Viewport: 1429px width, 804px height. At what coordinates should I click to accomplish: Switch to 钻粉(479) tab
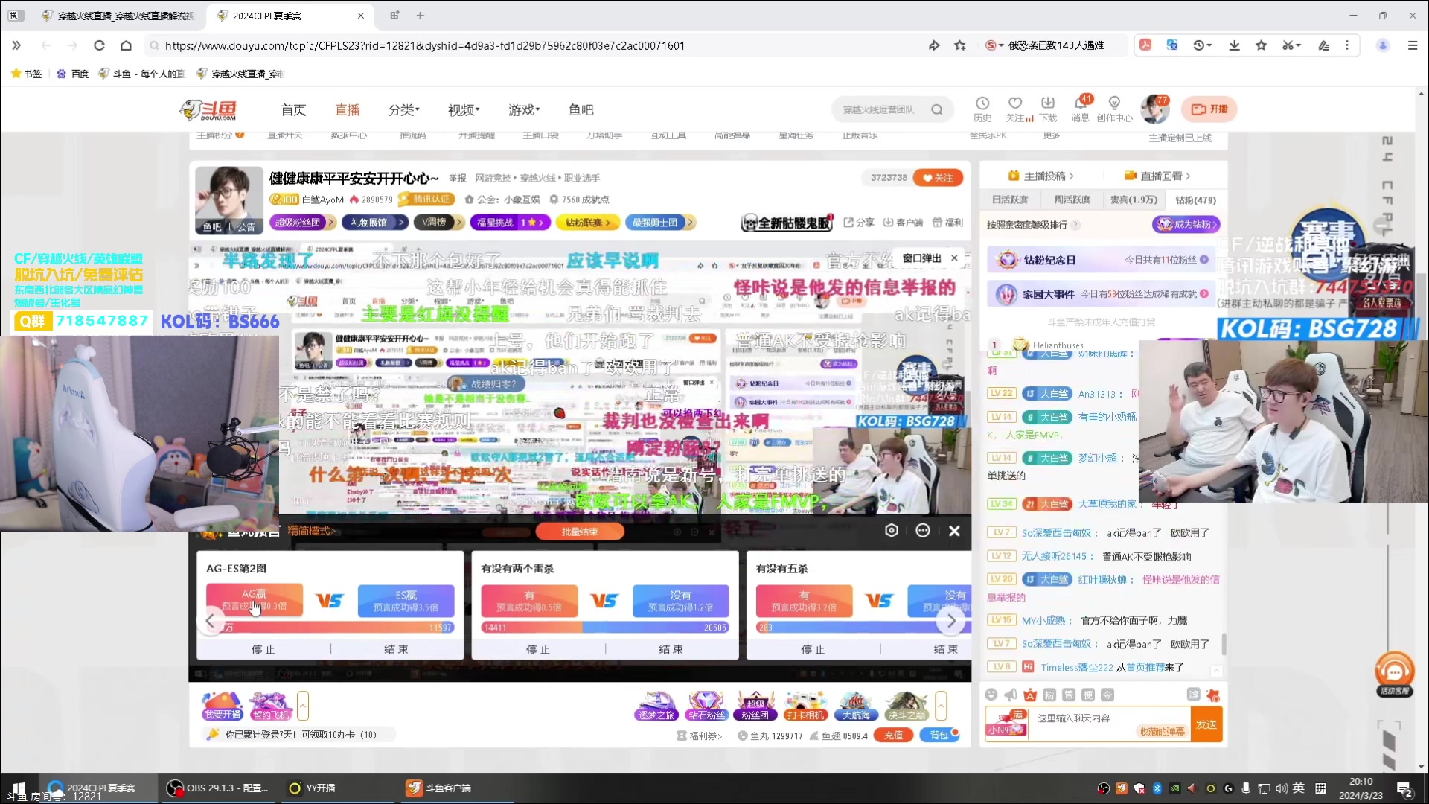click(x=1195, y=200)
